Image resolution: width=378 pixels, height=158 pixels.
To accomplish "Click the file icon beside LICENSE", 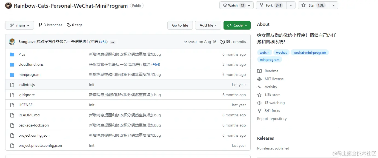I will 12,105.
